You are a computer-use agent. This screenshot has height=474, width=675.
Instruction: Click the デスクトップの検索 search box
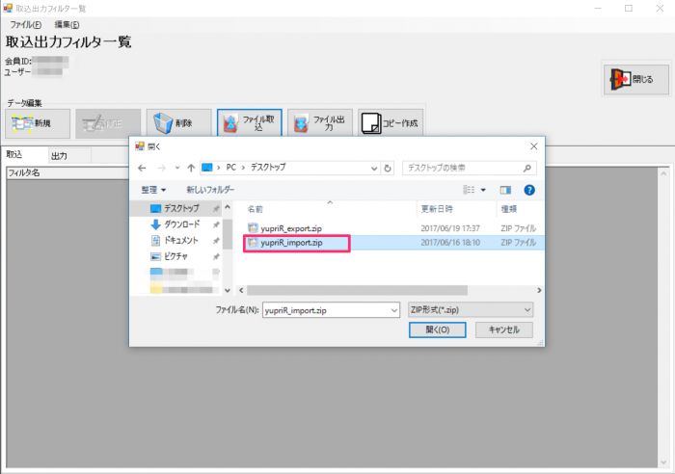click(468, 168)
